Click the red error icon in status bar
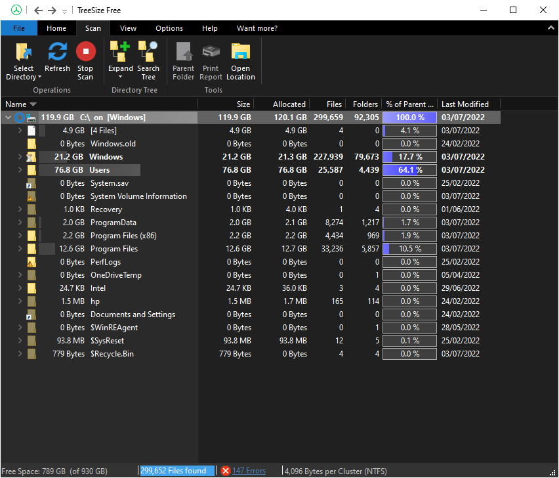This screenshot has height=478, width=559. 225,471
